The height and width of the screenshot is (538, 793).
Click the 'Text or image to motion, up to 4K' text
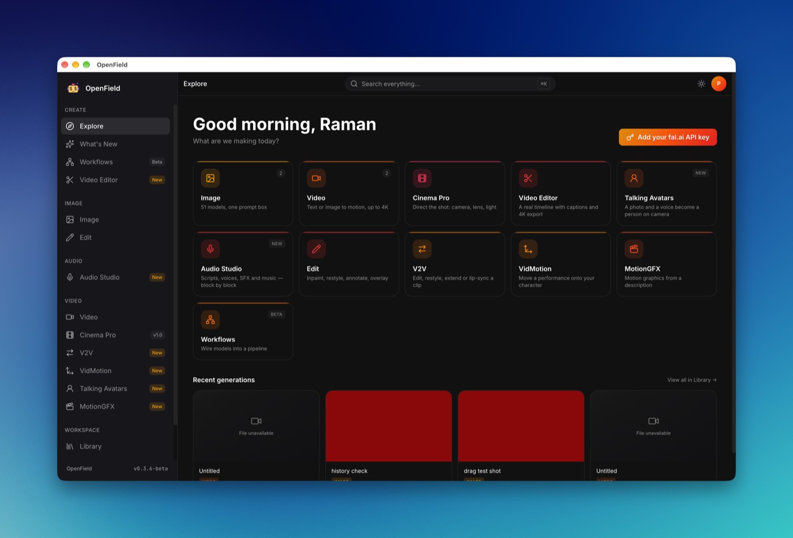(x=347, y=207)
